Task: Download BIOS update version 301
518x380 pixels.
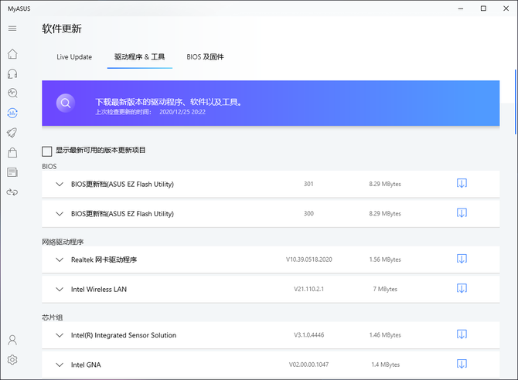Action: coord(462,184)
